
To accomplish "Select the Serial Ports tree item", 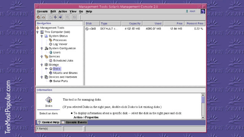I will [61, 81].
